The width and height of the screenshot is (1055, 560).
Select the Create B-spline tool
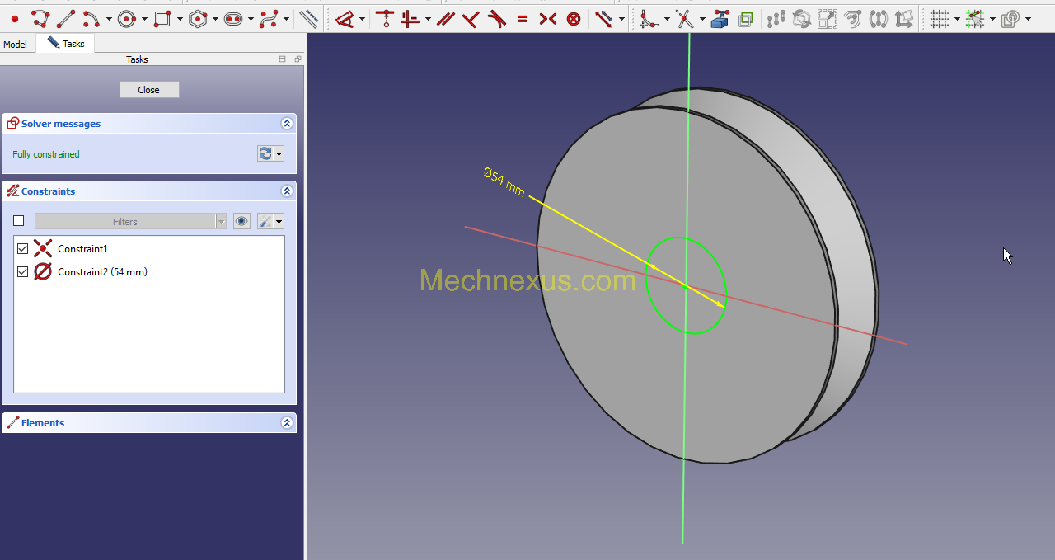pyautogui.click(x=269, y=18)
